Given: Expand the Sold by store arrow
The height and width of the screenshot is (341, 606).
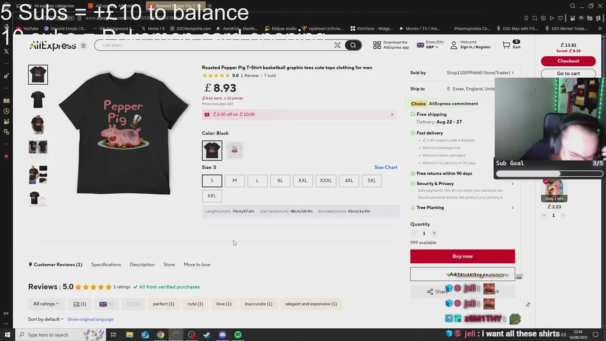Looking at the screenshot, I should pyautogui.click(x=512, y=73).
